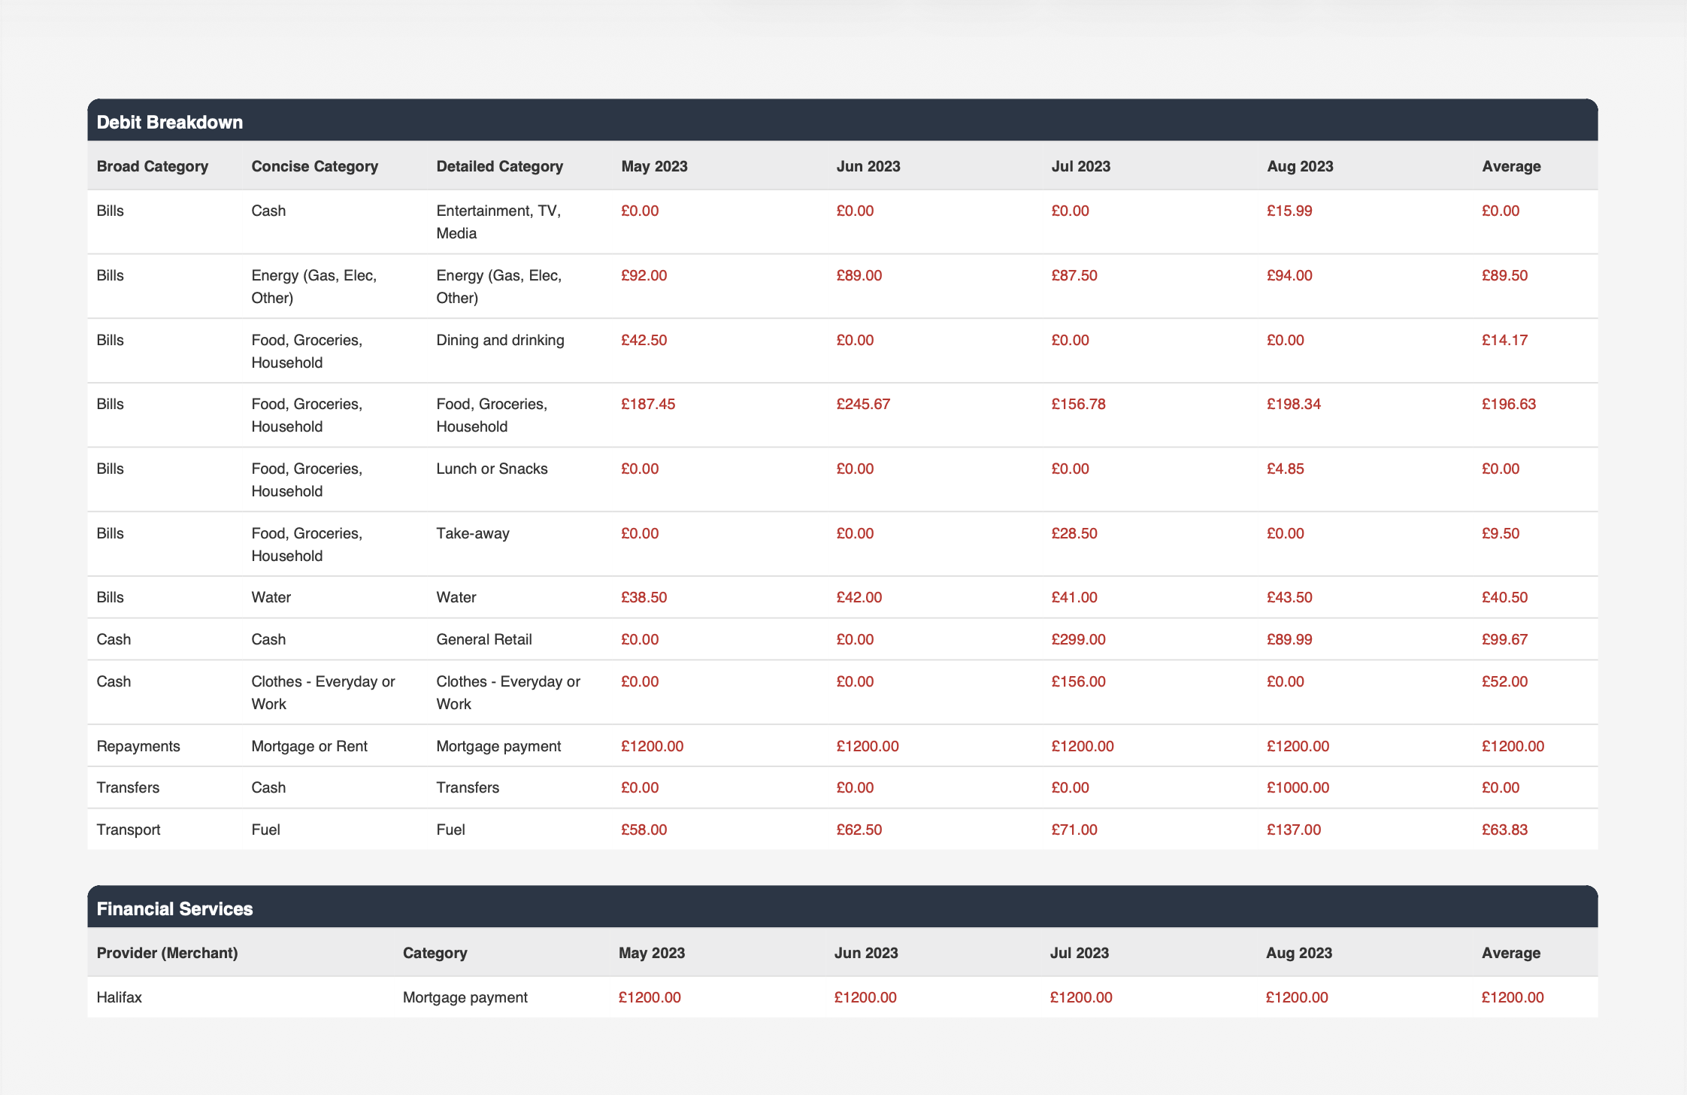Click the £1000.00 Transfers amount

click(1298, 787)
